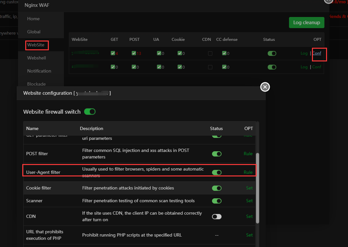Open Conf link for the first website
This screenshot has width=348, height=247.
point(317,53)
